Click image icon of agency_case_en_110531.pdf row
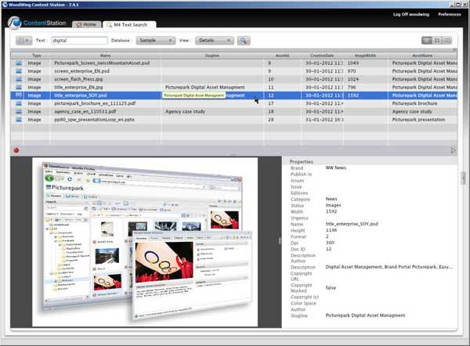This screenshot has width=470, height=346. [x=19, y=111]
